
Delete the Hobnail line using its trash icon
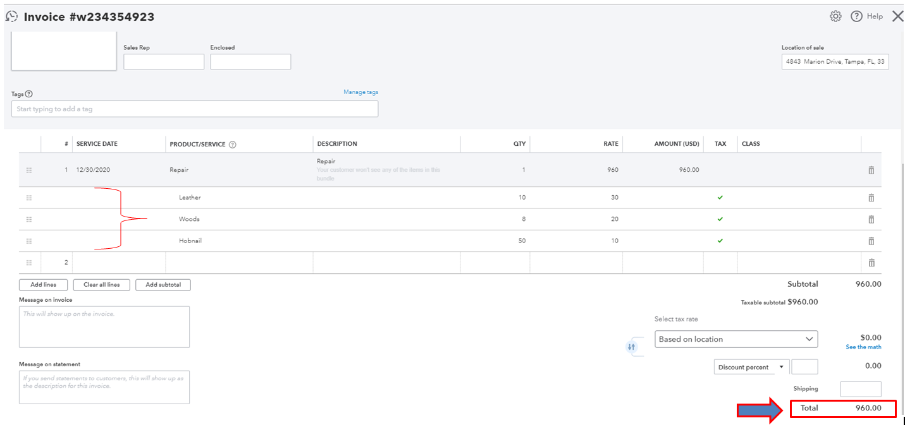(x=871, y=241)
